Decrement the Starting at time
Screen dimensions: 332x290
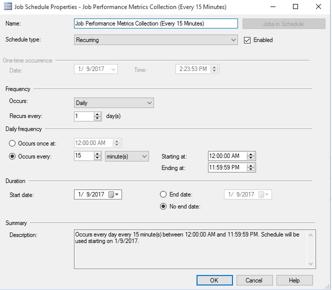pos(250,158)
